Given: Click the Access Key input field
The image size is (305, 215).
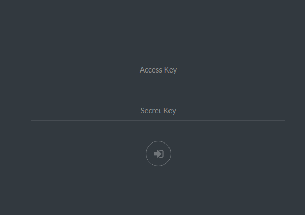Looking at the screenshot, I should pos(158,70).
